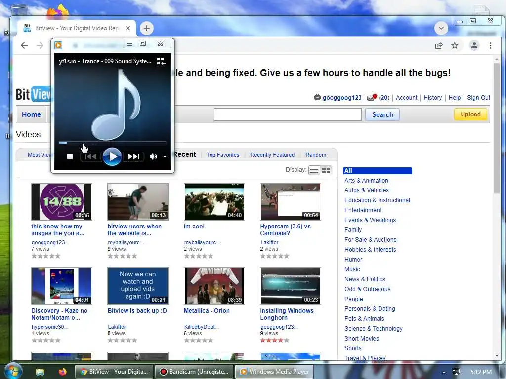The width and height of the screenshot is (506, 379).
Task: Go forward in the browser
Action: (x=40, y=45)
